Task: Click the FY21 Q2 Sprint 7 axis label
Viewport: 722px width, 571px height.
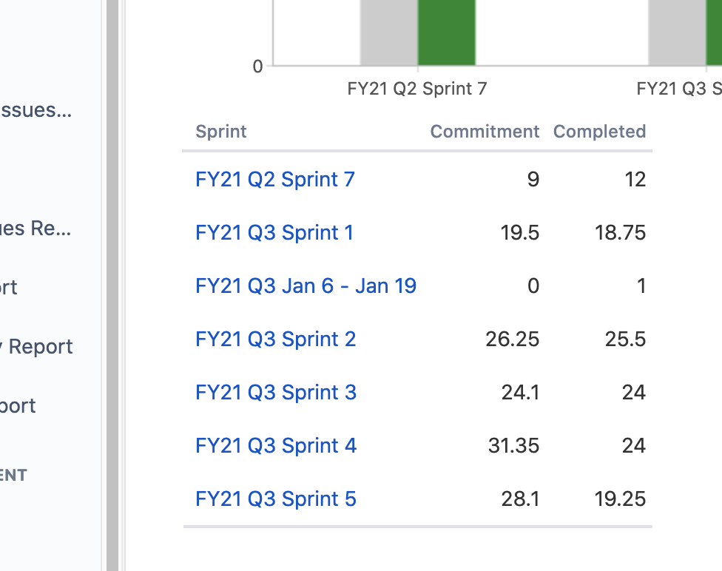Action: (416, 88)
